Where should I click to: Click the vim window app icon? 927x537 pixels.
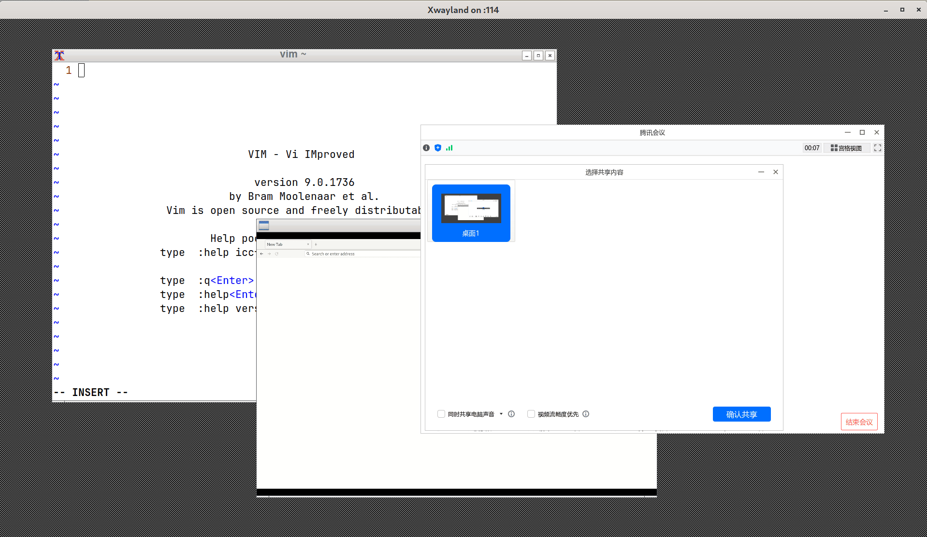pos(59,56)
